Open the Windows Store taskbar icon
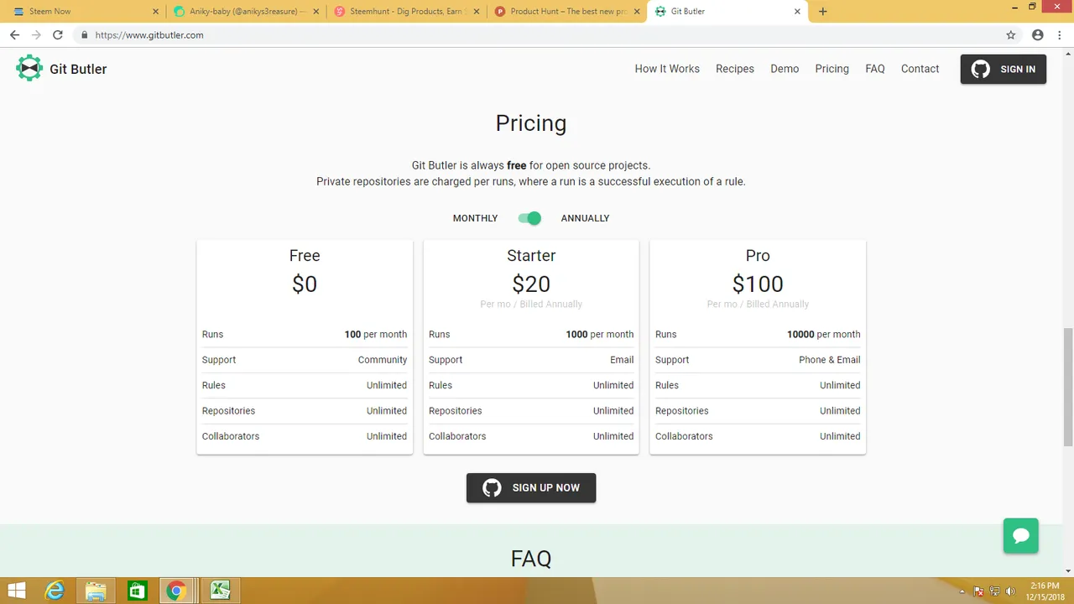The height and width of the screenshot is (604, 1074). 137,591
